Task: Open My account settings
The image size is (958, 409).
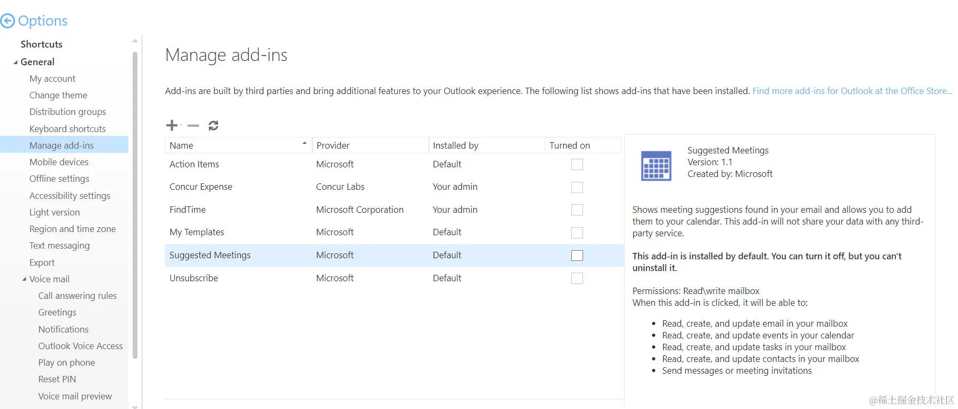Action: [52, 79]
